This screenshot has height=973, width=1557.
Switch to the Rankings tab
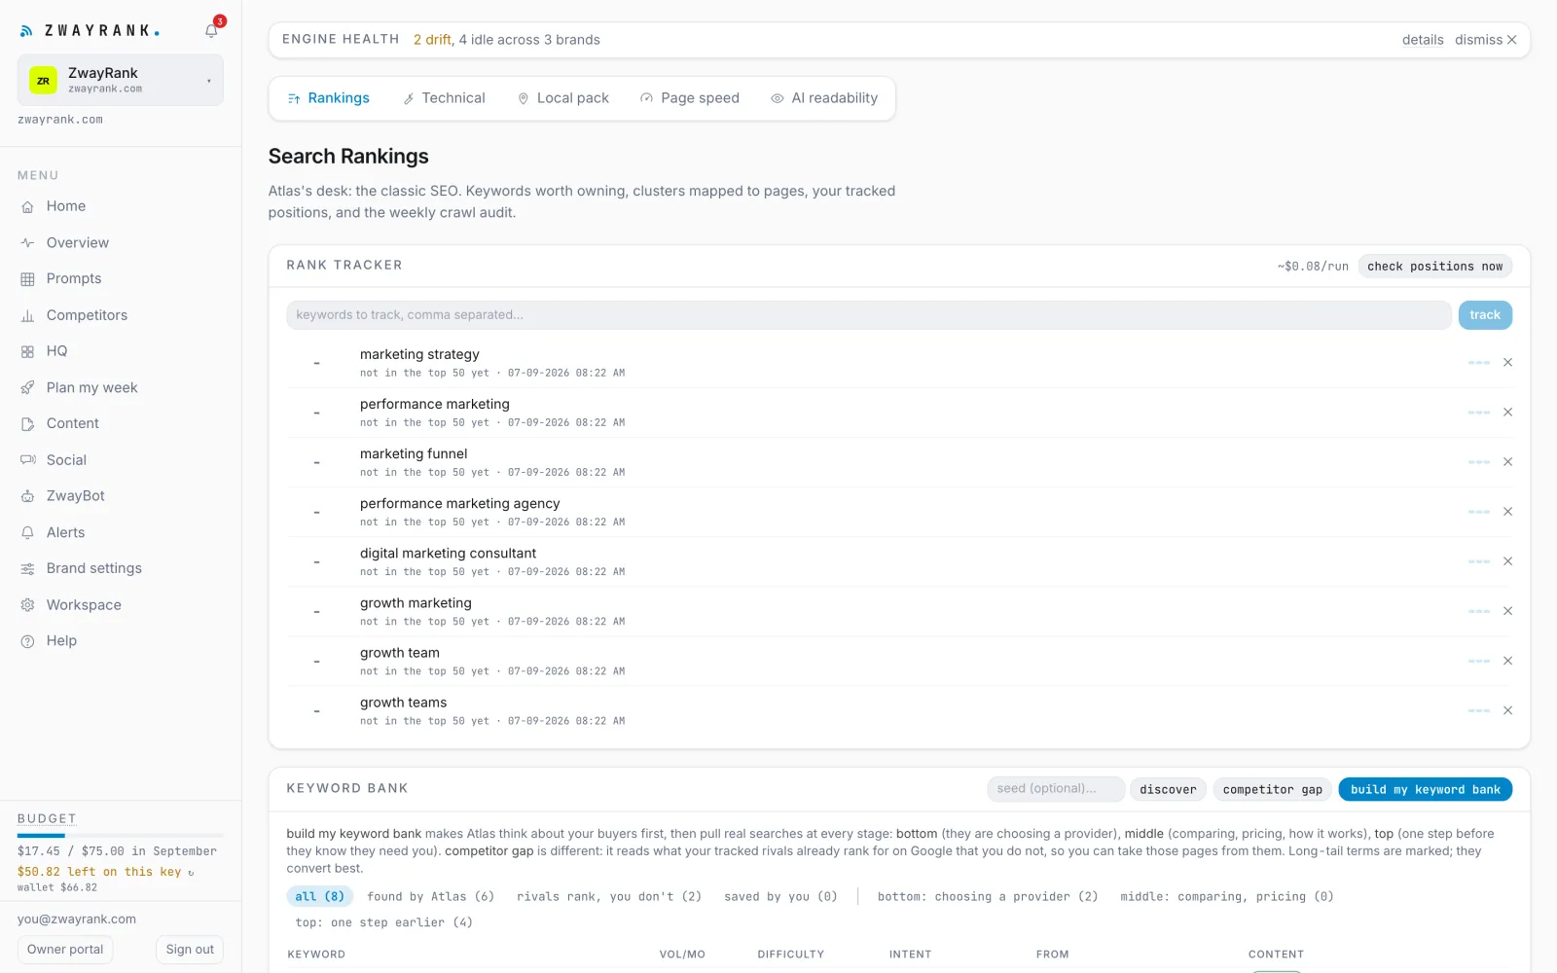click(329, 98)
